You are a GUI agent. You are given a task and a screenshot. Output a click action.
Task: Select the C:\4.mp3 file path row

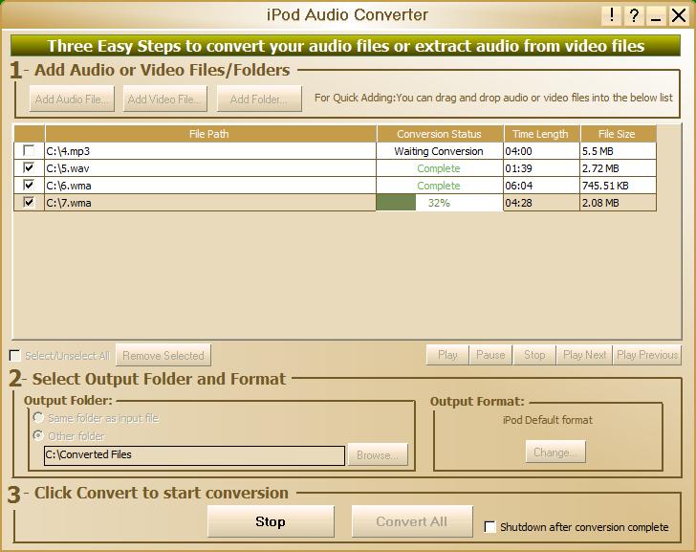coord(210,151)
